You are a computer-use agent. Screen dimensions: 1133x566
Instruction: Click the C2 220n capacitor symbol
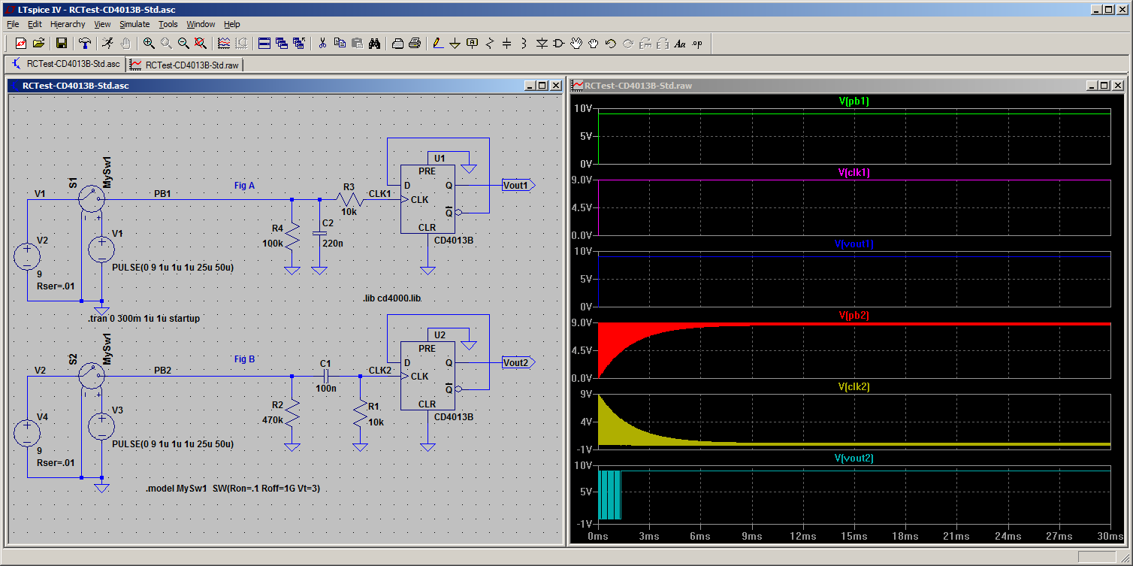[319, 233]
